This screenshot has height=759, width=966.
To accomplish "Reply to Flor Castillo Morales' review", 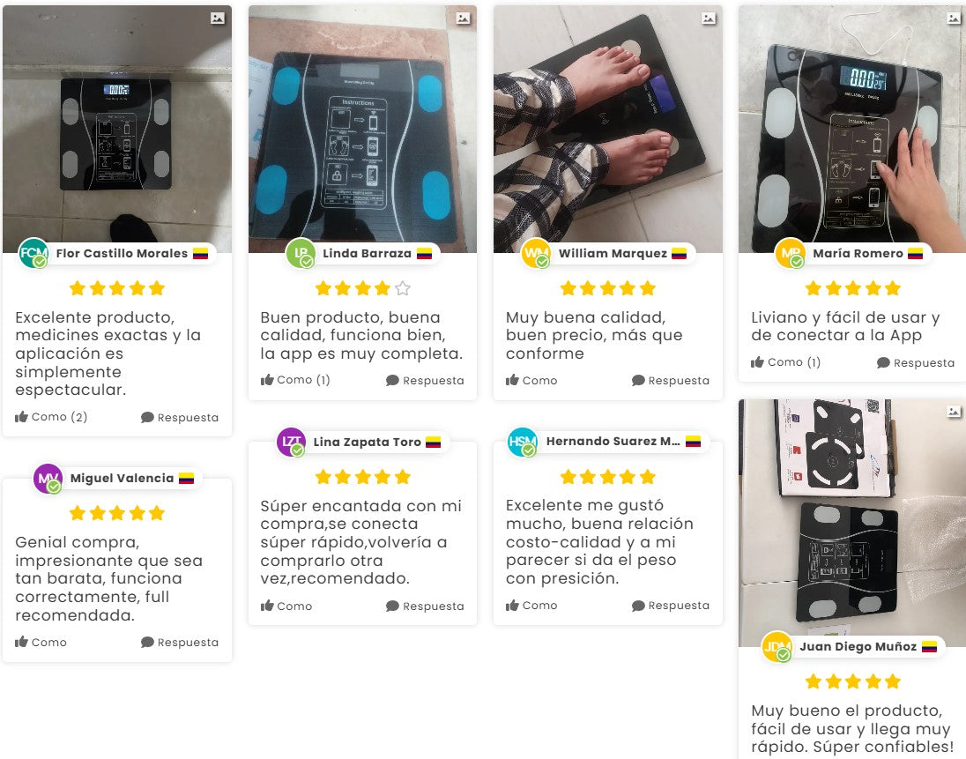I will click(x=179, y=418).
